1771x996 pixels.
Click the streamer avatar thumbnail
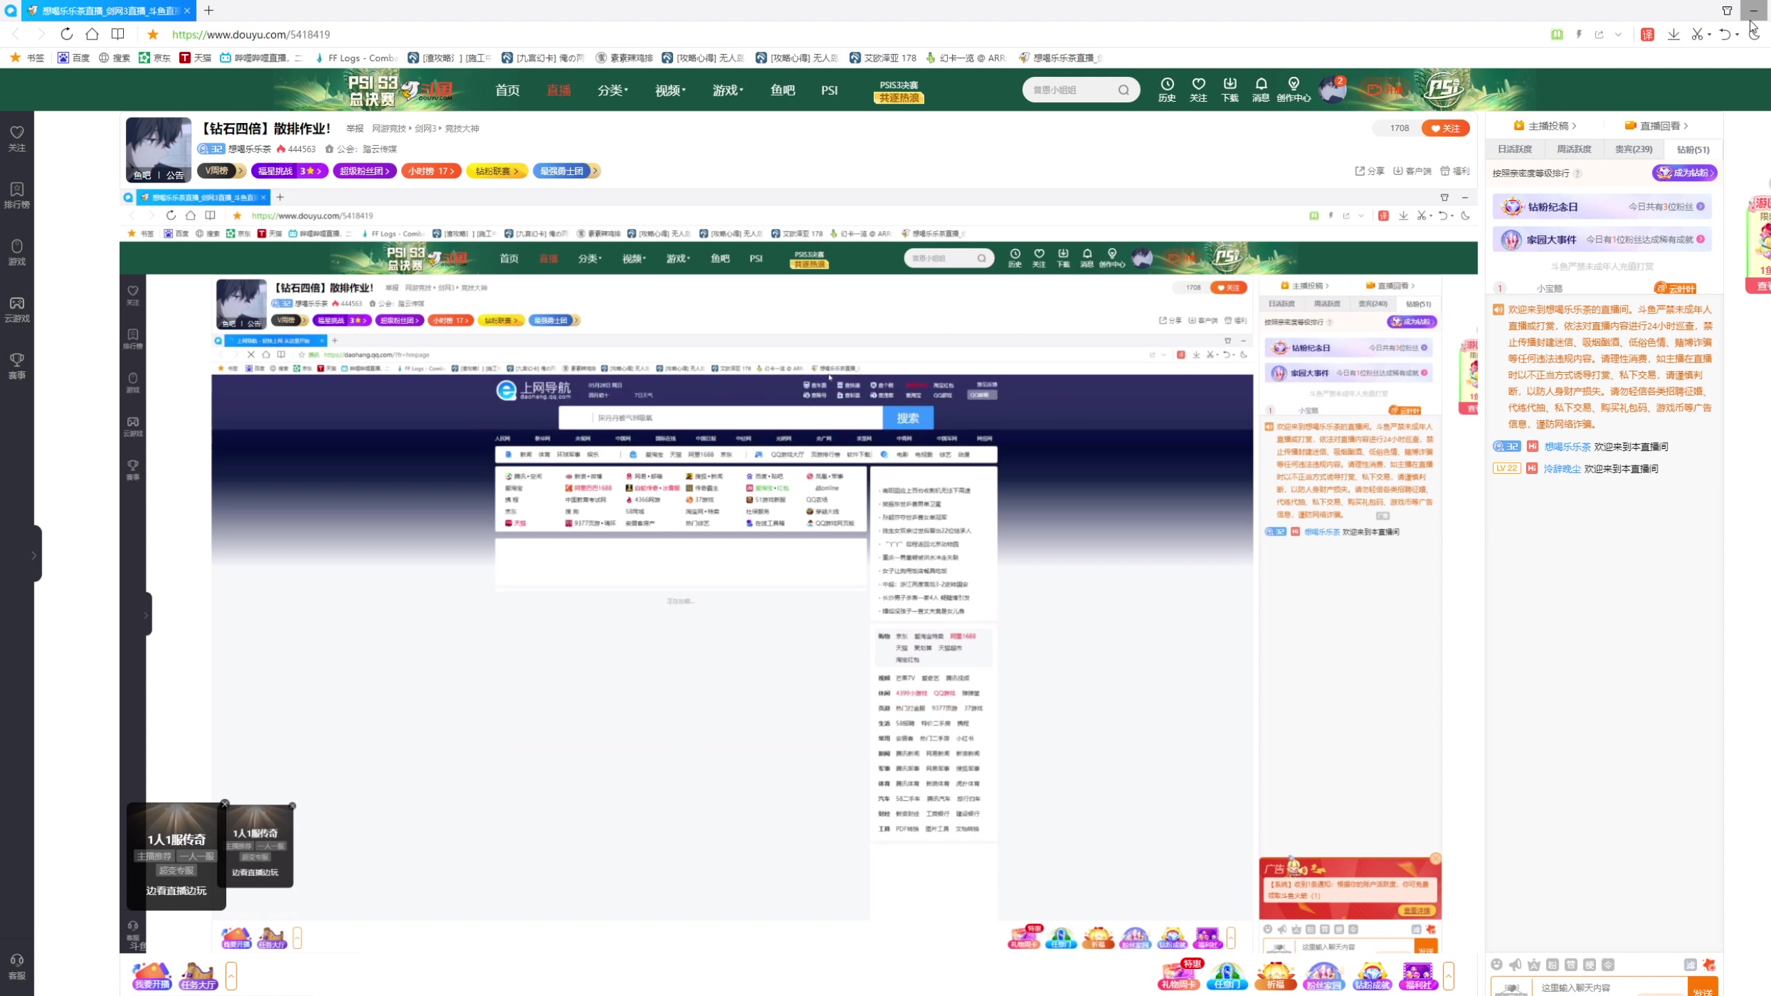point(158,149)
